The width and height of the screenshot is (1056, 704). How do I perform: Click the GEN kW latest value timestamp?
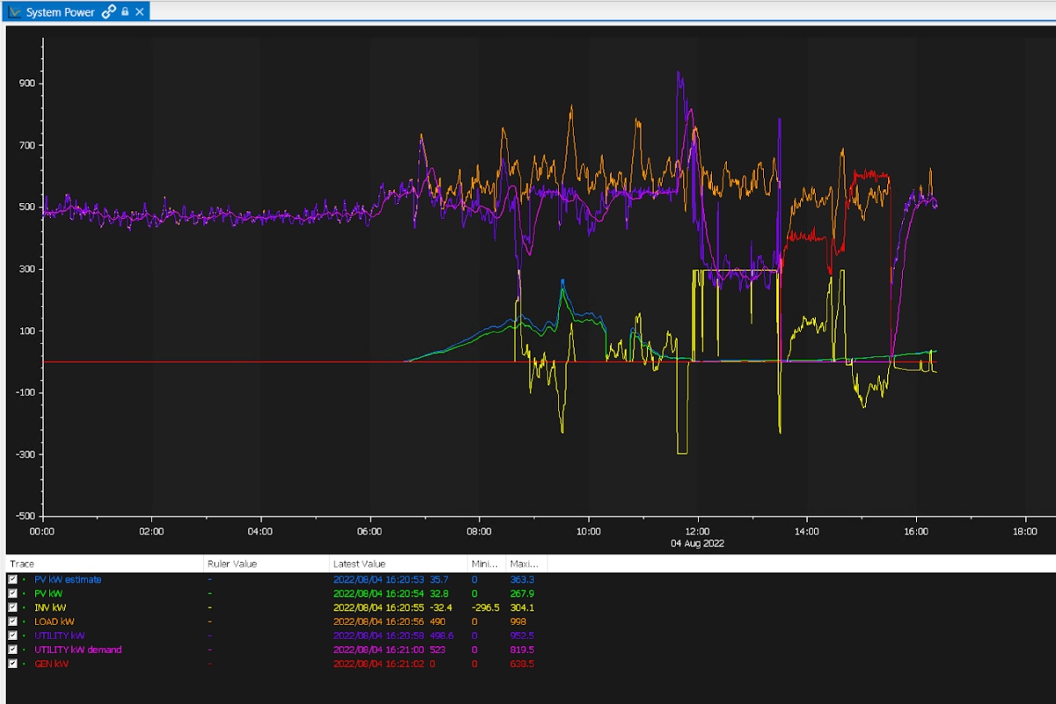tap(378, 664)
